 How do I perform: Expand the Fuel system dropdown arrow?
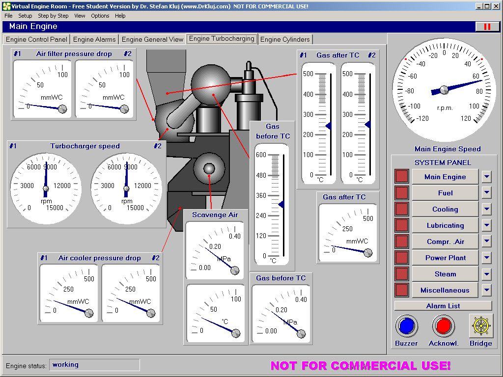point(486,193)
